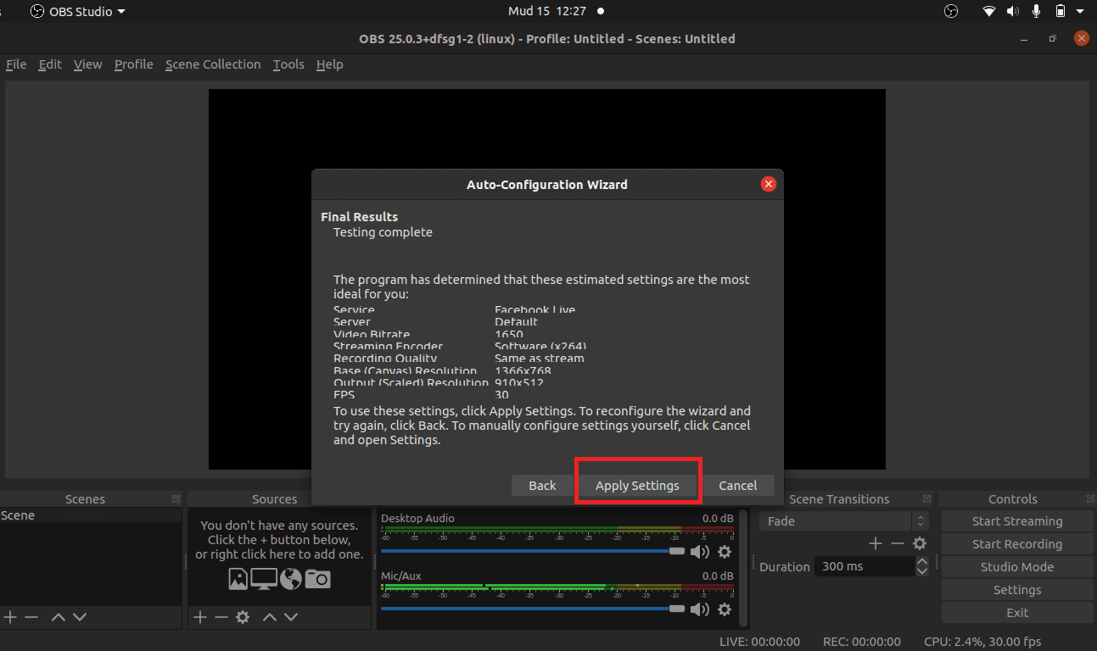The height and width of the screenshot is (651, 1097).
Task: Open the Help menu
Action: coord(329,64)
